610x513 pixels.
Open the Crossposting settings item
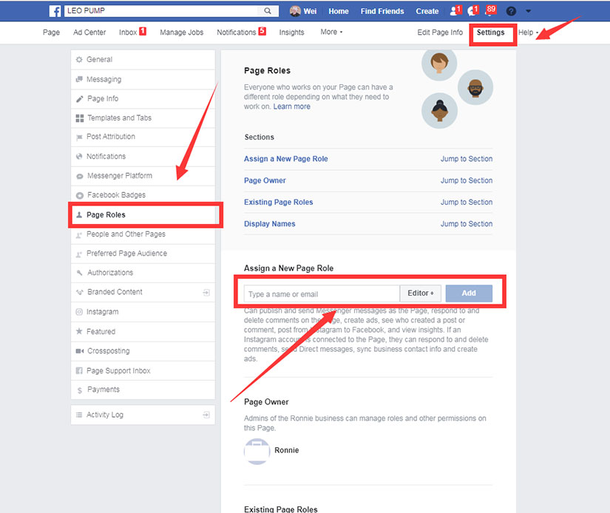(x=143, y=351)
